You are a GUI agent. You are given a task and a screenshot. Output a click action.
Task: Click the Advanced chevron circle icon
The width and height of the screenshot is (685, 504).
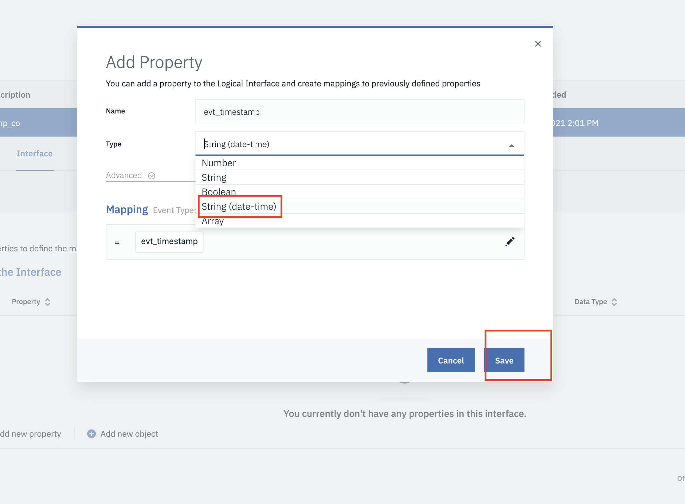pos(152,176)
